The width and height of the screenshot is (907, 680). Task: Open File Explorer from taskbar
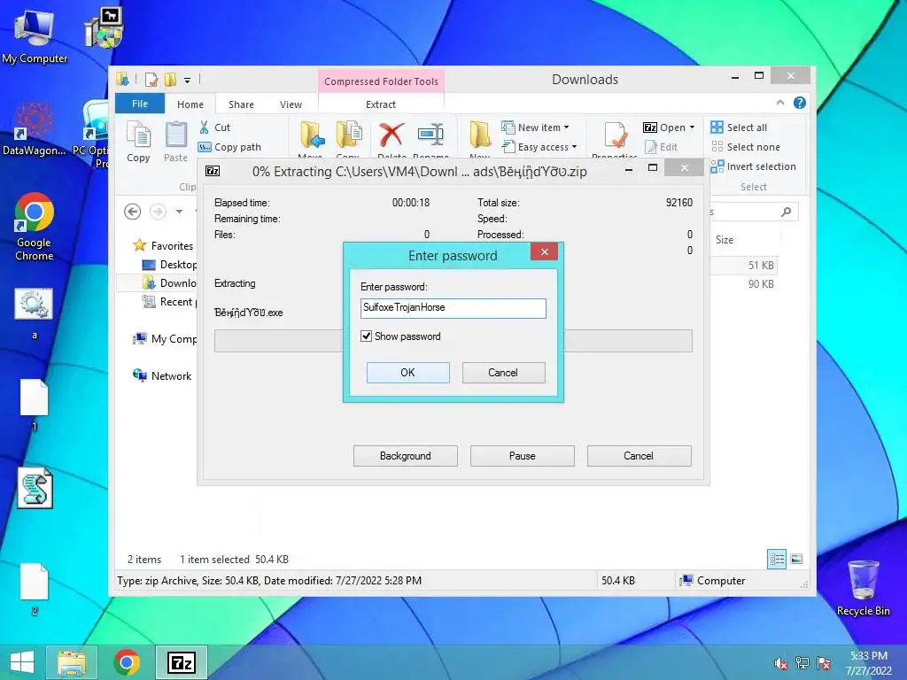pos(72,662)
